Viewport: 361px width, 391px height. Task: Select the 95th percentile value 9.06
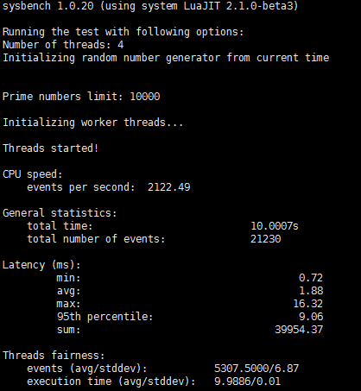click(311, 317)
